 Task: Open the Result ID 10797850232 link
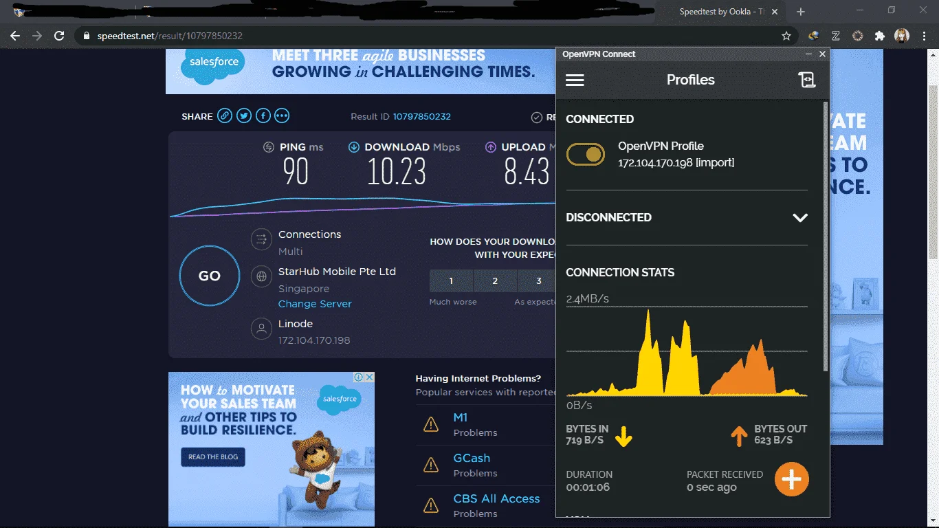coord(421,117)
